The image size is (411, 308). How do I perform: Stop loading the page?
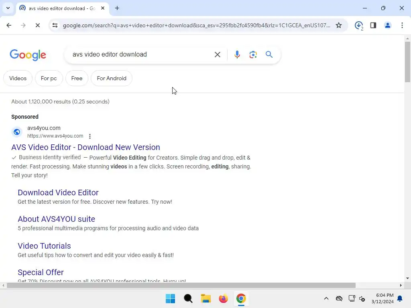tap(37, 25)
